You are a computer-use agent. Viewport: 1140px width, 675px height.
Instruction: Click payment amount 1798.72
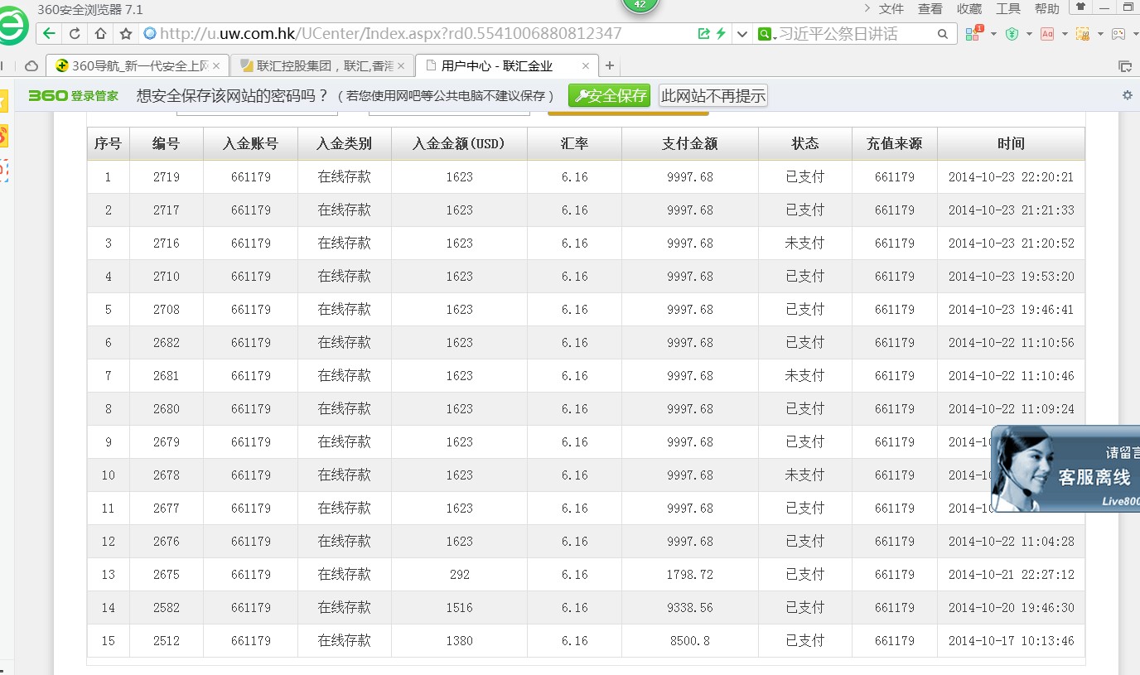690,574
